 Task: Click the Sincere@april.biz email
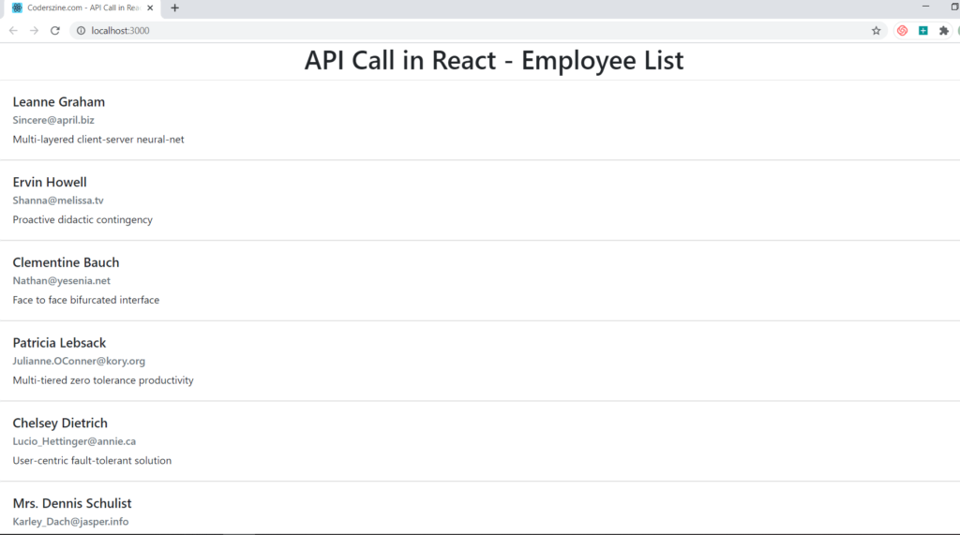pos(53,120)
